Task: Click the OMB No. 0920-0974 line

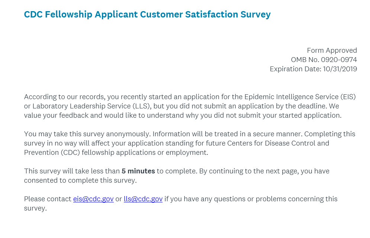Action: tap(324, 60)
